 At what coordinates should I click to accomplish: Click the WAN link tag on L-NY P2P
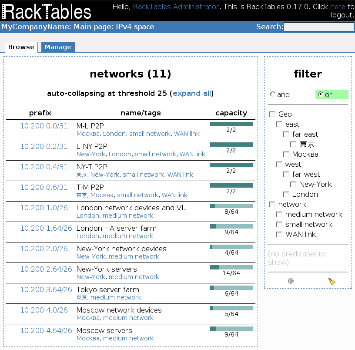pyautogui.click(x=192, y=154)
